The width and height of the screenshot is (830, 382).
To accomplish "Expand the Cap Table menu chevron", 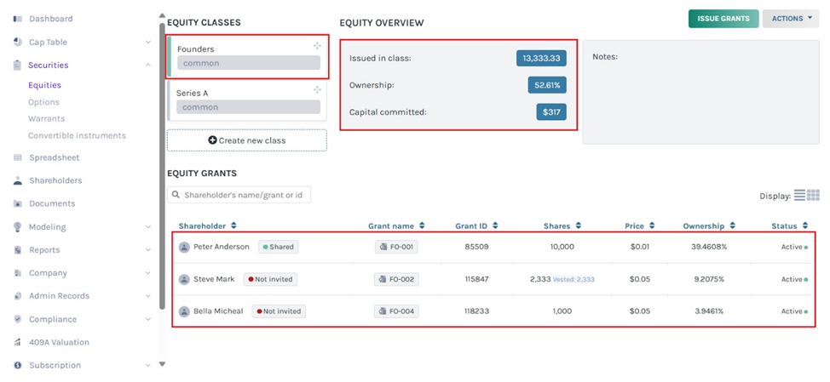I will point(148,43).
